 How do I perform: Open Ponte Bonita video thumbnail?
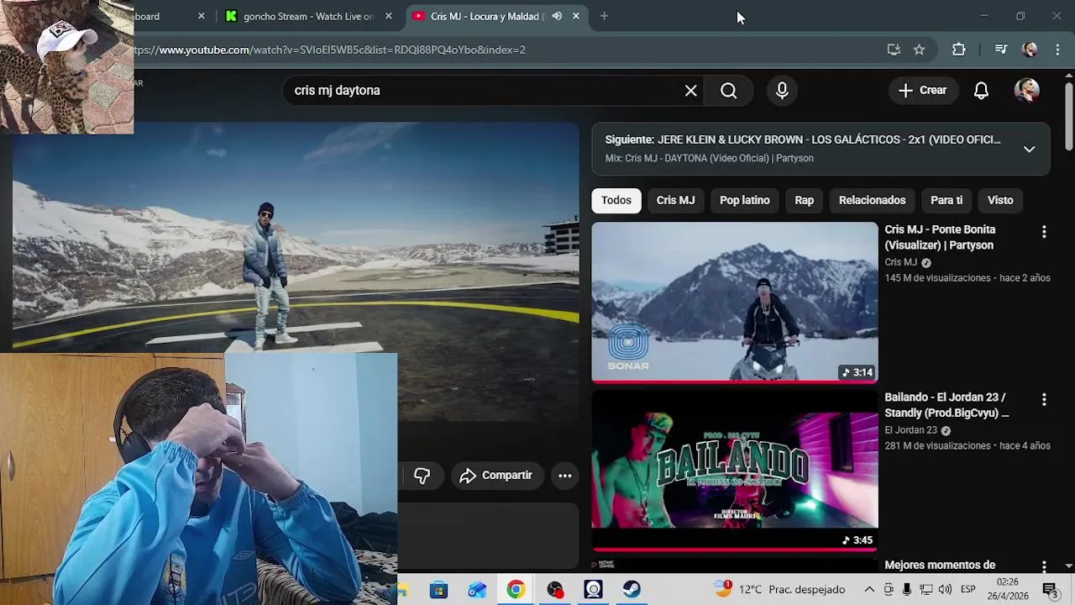[735, 302]
